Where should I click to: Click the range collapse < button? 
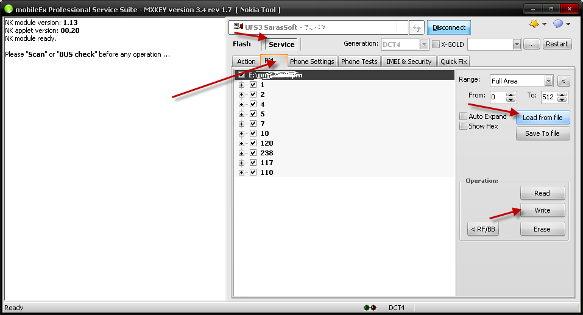pos(564,80)
